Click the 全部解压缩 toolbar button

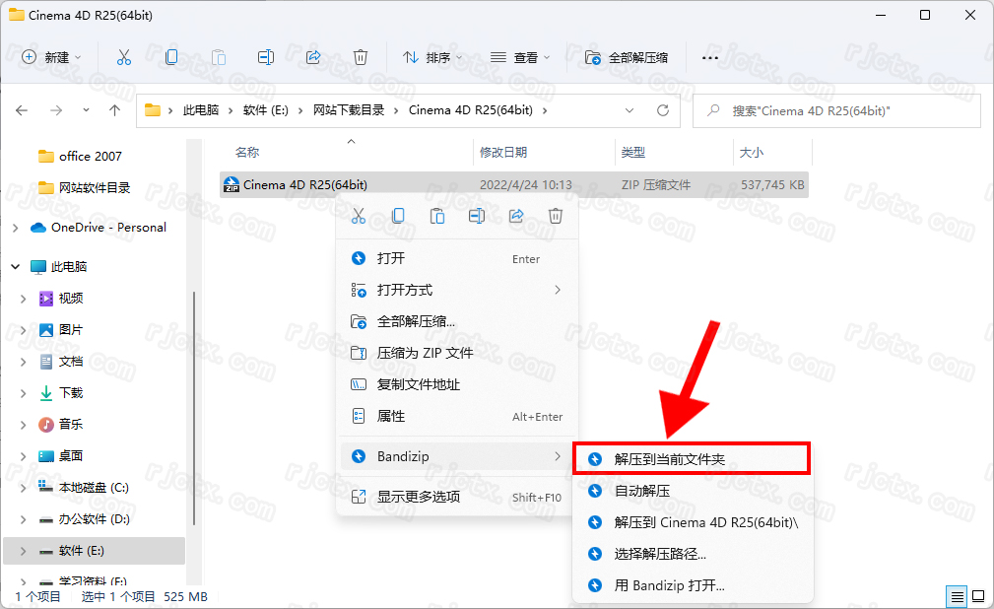click(x=627, y=57)
